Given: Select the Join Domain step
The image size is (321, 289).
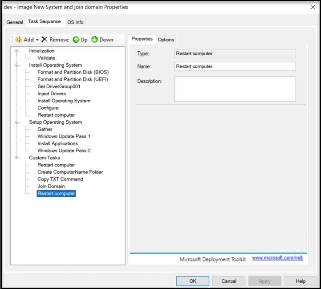Looking at the screenshot, I should pyautogui.click(x=51, y=187).
